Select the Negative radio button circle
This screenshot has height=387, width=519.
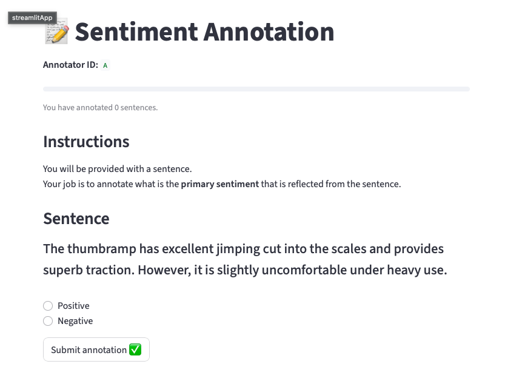click(x=48, y=321)
